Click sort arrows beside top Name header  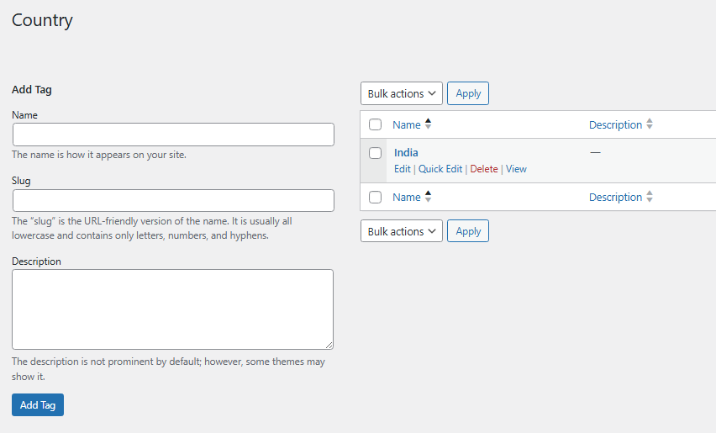(x=428, y=124)
